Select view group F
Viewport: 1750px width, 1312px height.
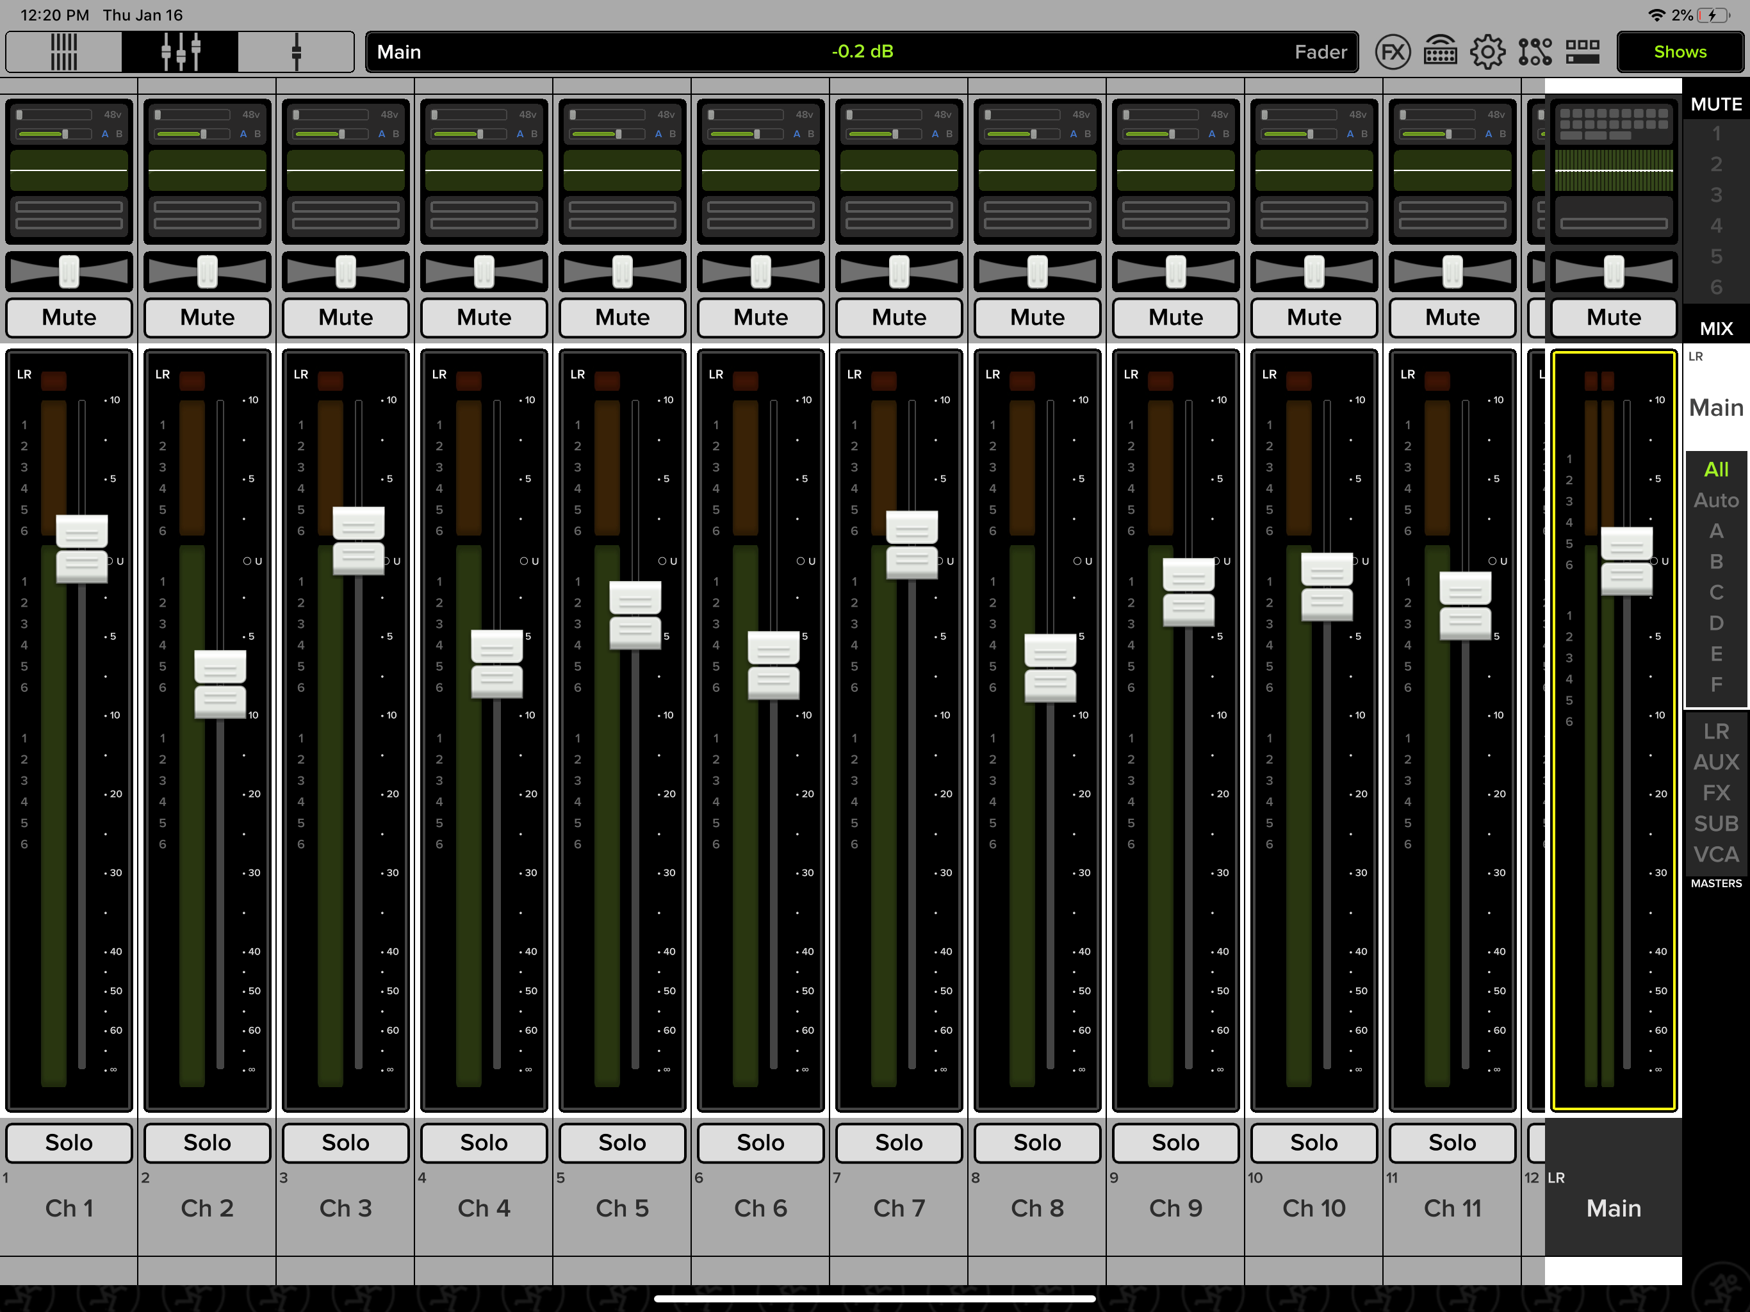point(1715,684)
